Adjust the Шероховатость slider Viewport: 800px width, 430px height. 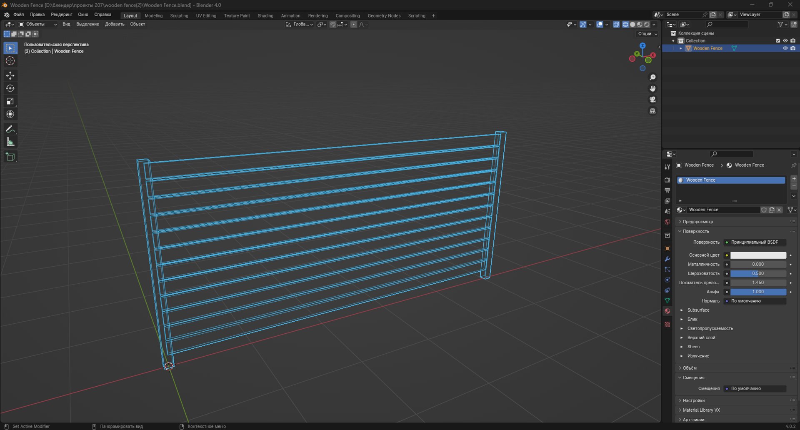[758, 273]
